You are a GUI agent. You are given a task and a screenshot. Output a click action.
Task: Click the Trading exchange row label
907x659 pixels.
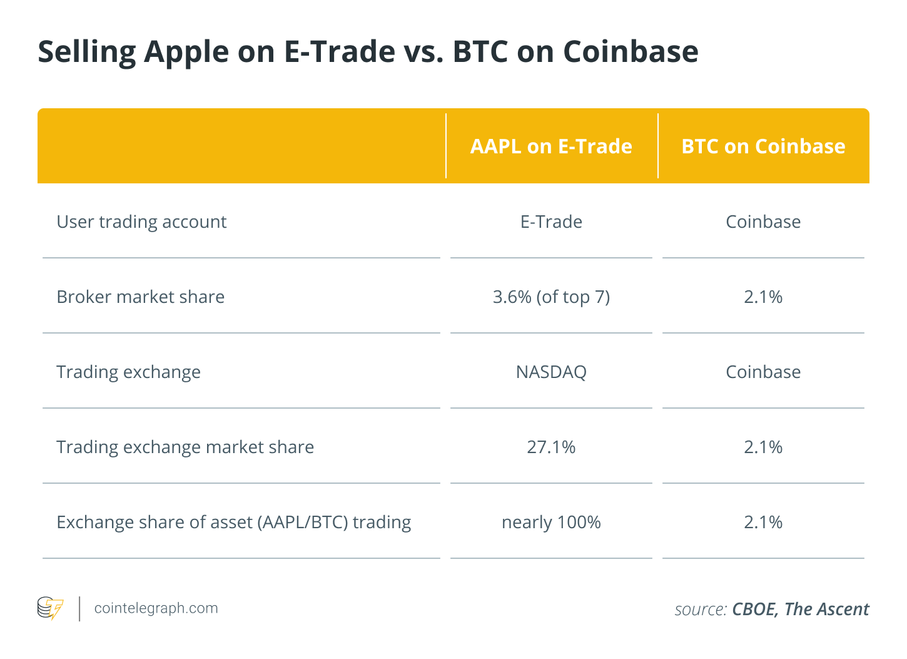tap(129, 372)
